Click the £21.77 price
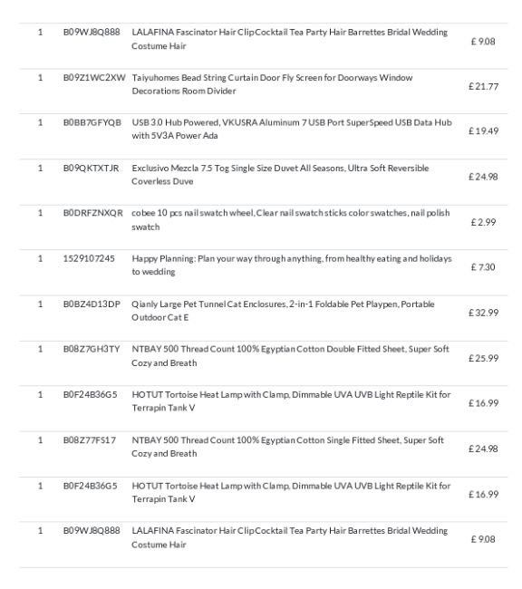522x589 pixels. point(483,86)
